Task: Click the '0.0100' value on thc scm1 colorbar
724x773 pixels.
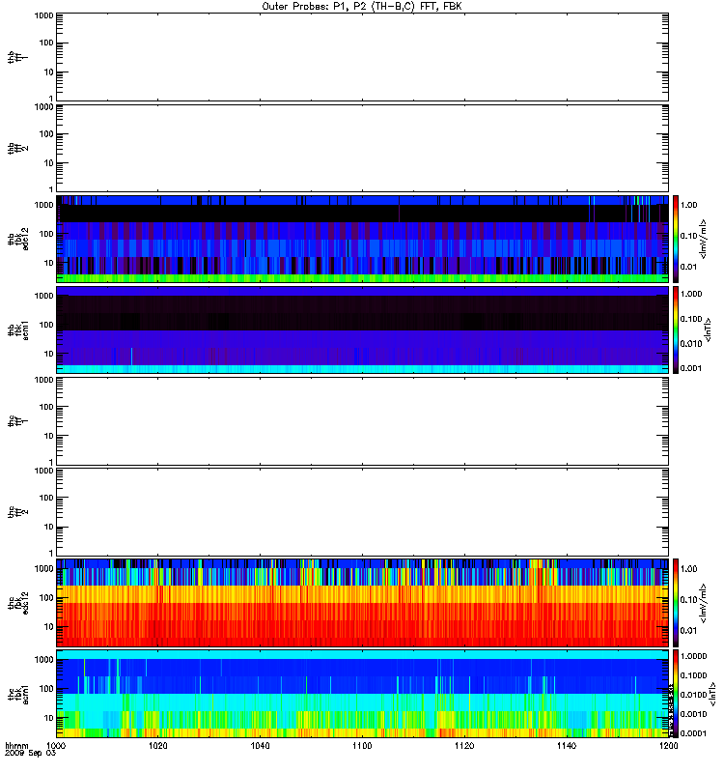Action: [693, 695]
